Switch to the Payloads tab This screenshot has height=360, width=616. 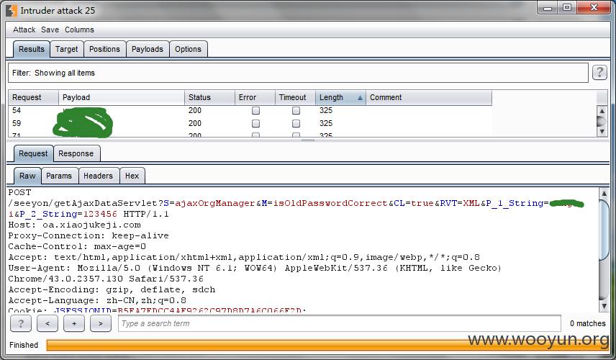pyautogui.click(x=148, y=49)
